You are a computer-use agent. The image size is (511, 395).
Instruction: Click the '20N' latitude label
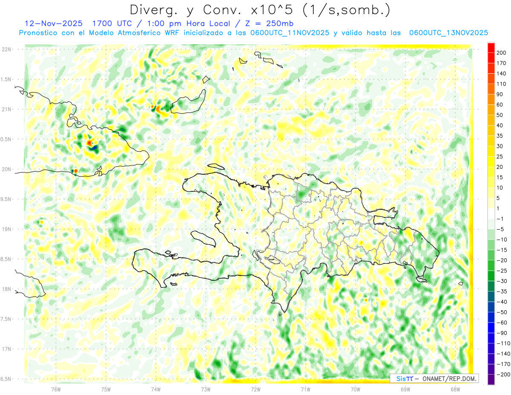[x=7, y=169]
